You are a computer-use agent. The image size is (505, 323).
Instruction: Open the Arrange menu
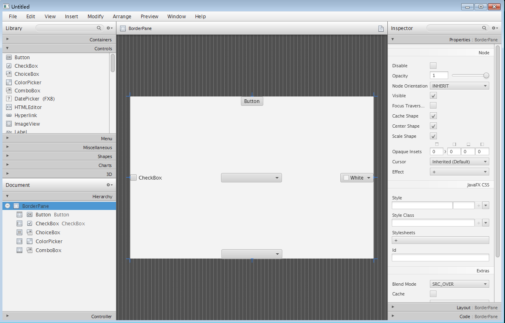(122, 17)
